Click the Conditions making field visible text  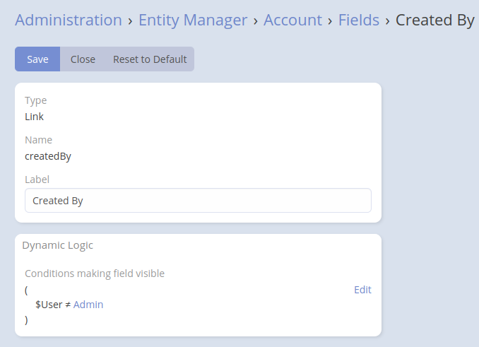pos(95,274)
